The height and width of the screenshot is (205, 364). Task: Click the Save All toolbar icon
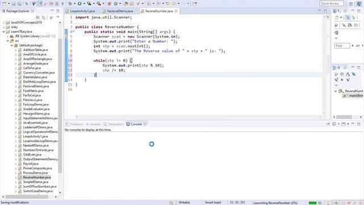pos(19,3)
